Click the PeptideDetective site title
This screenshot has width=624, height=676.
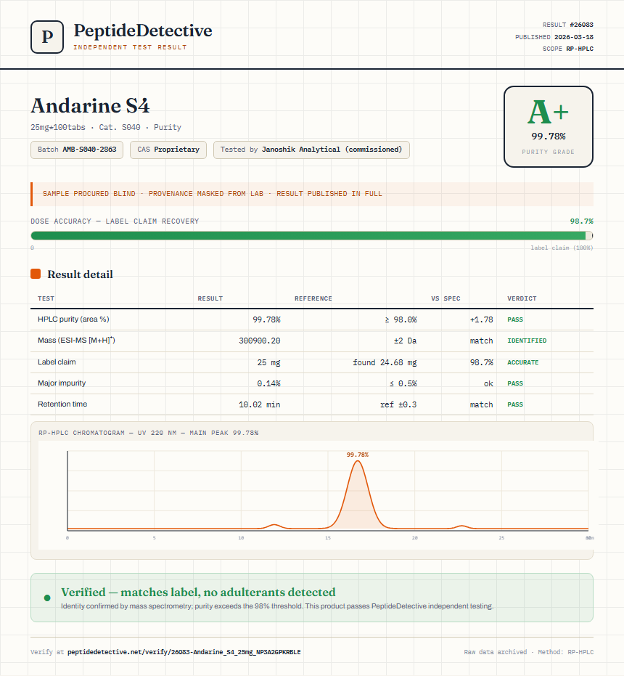[143, 30]
